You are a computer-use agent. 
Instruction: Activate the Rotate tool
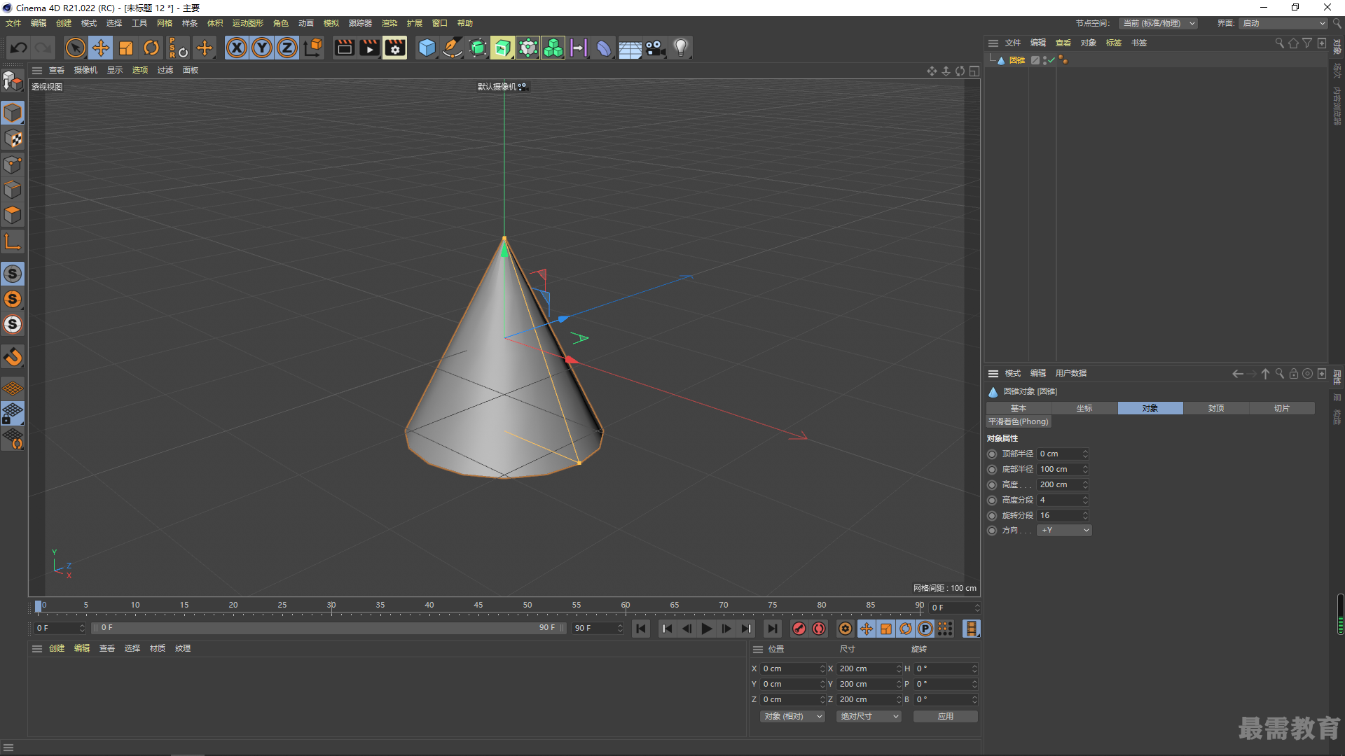point(151,48)
